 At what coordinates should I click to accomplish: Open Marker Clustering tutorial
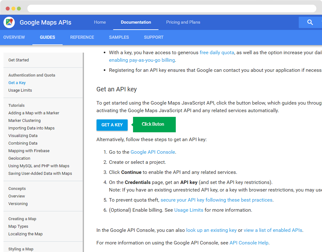coord(25,121)
